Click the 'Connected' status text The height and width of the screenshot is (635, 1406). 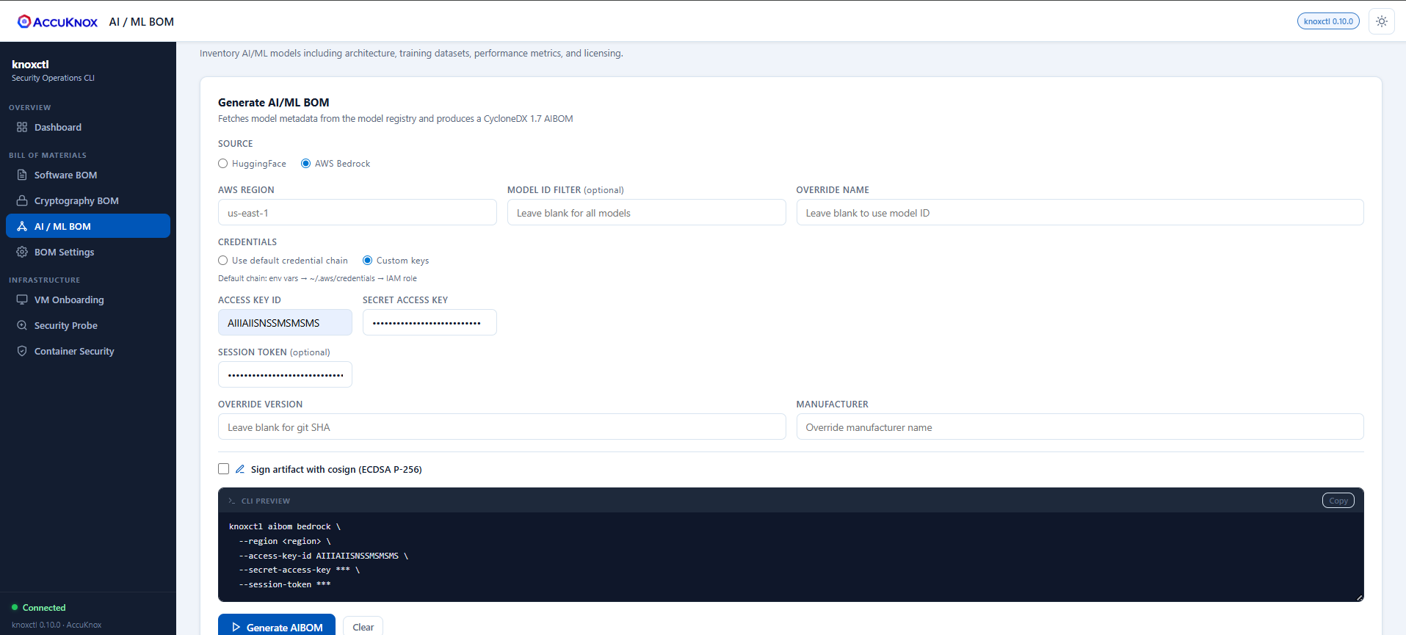pos(44,608)
